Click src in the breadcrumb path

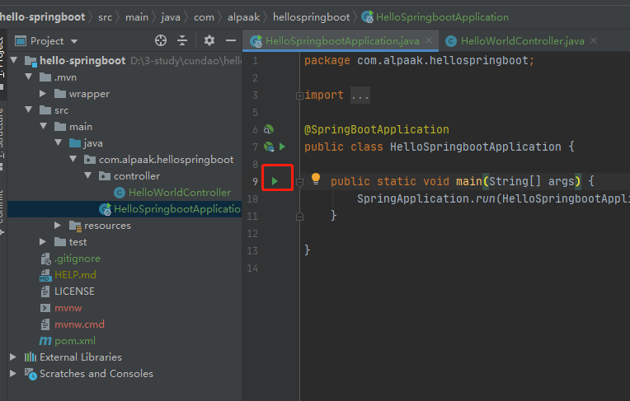pyautogui.click(x=106, y=17)
